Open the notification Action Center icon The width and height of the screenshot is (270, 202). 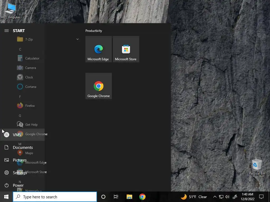[x=261, y=197]
